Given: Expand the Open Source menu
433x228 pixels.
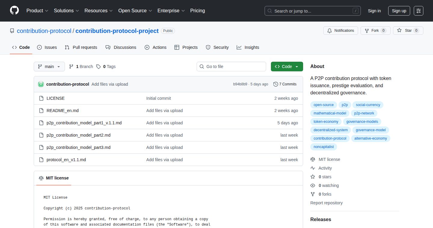Looking at the screenshot, I should click(x=135, y=10).
